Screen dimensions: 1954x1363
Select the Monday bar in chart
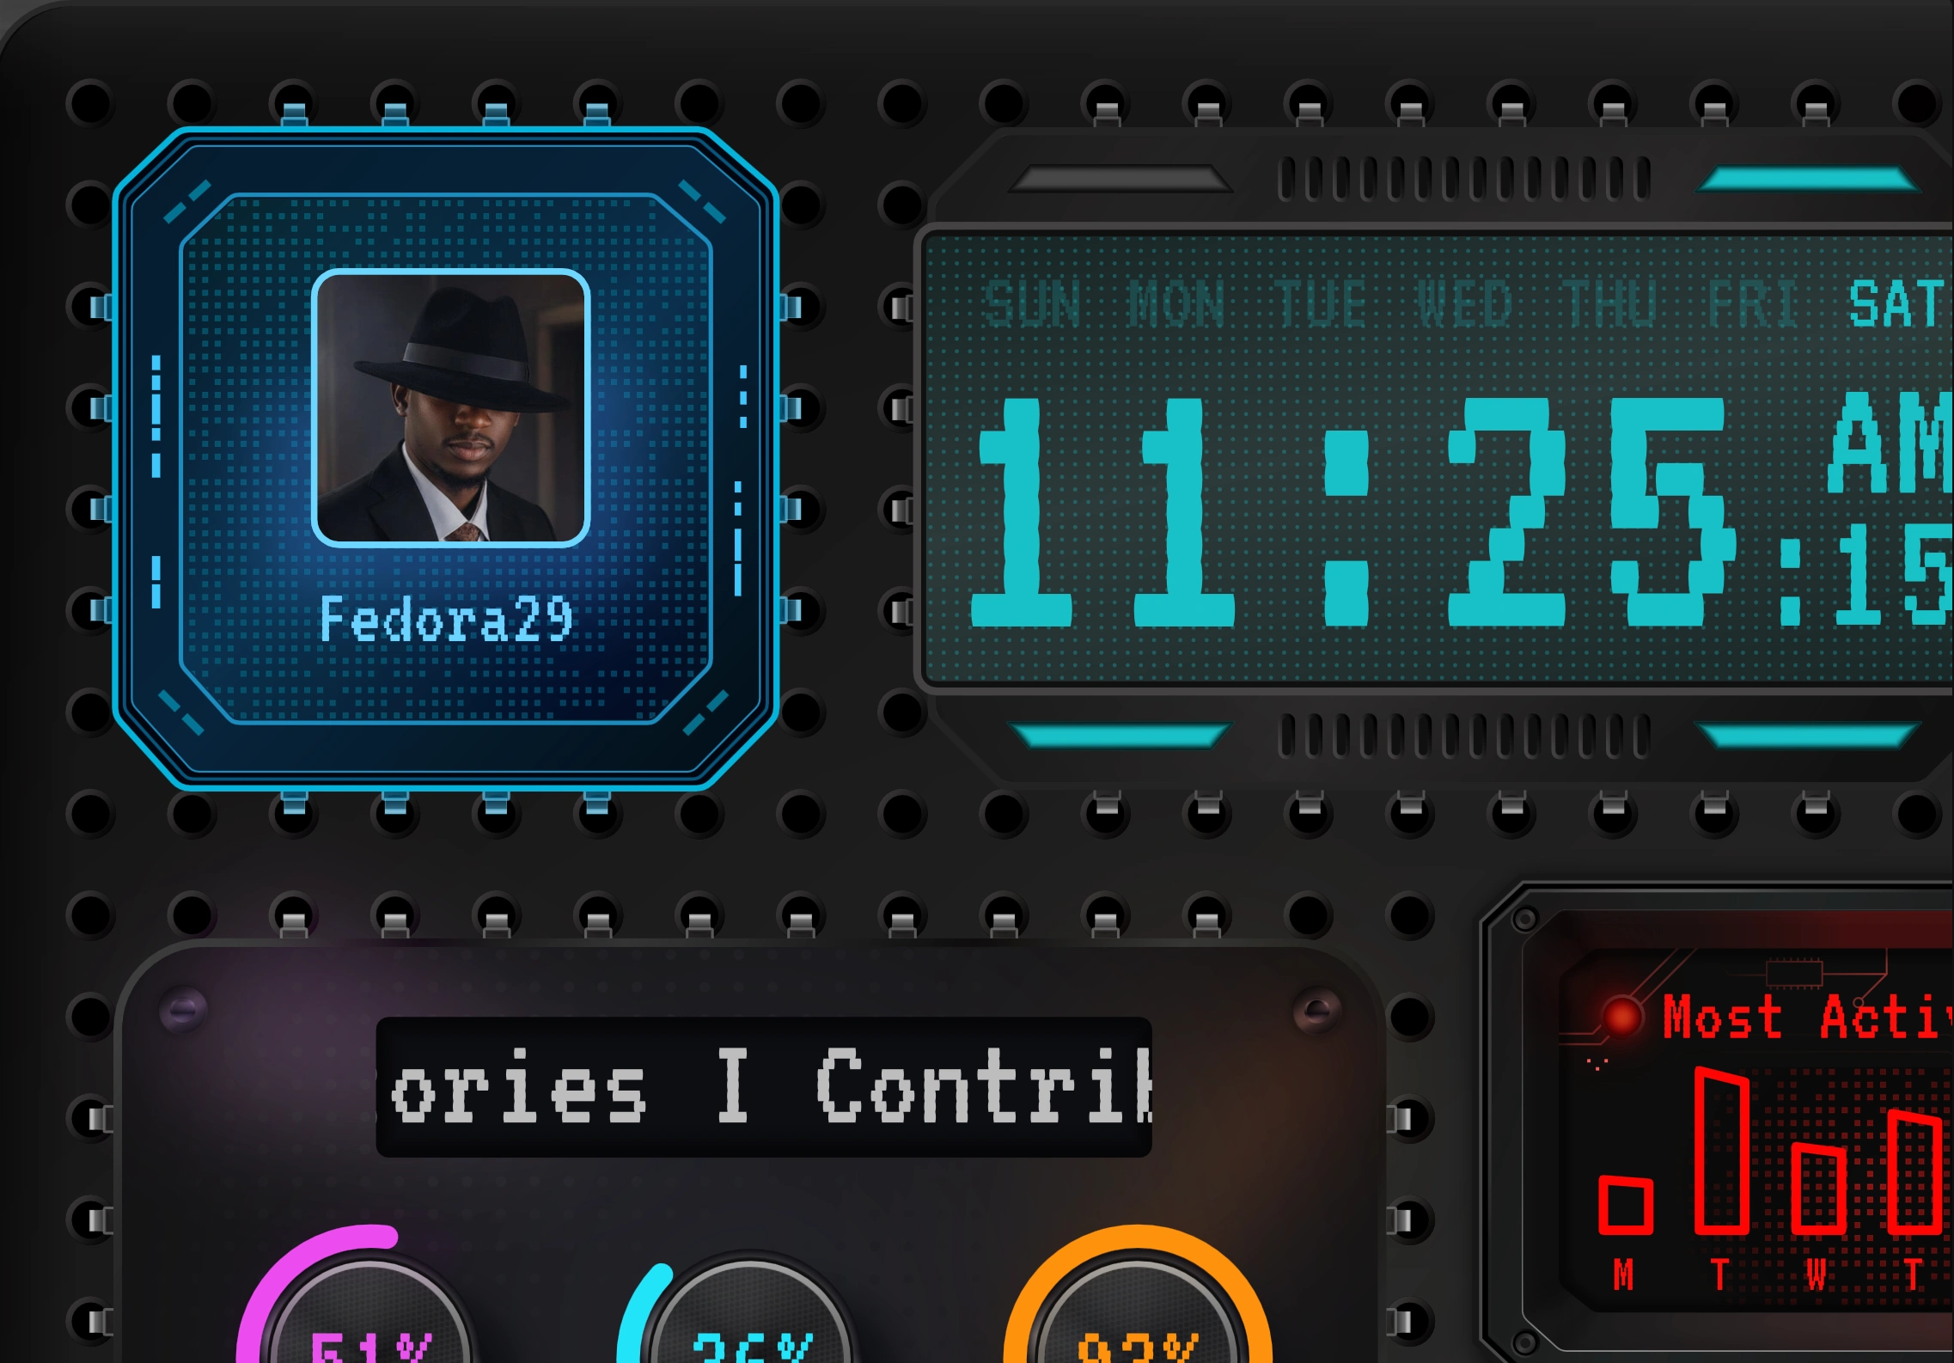[1625, 1205]
